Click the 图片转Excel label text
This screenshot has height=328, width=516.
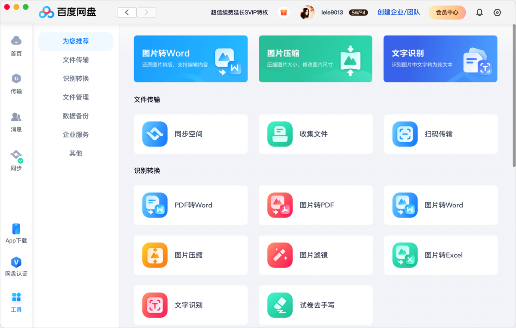point(443,255)
